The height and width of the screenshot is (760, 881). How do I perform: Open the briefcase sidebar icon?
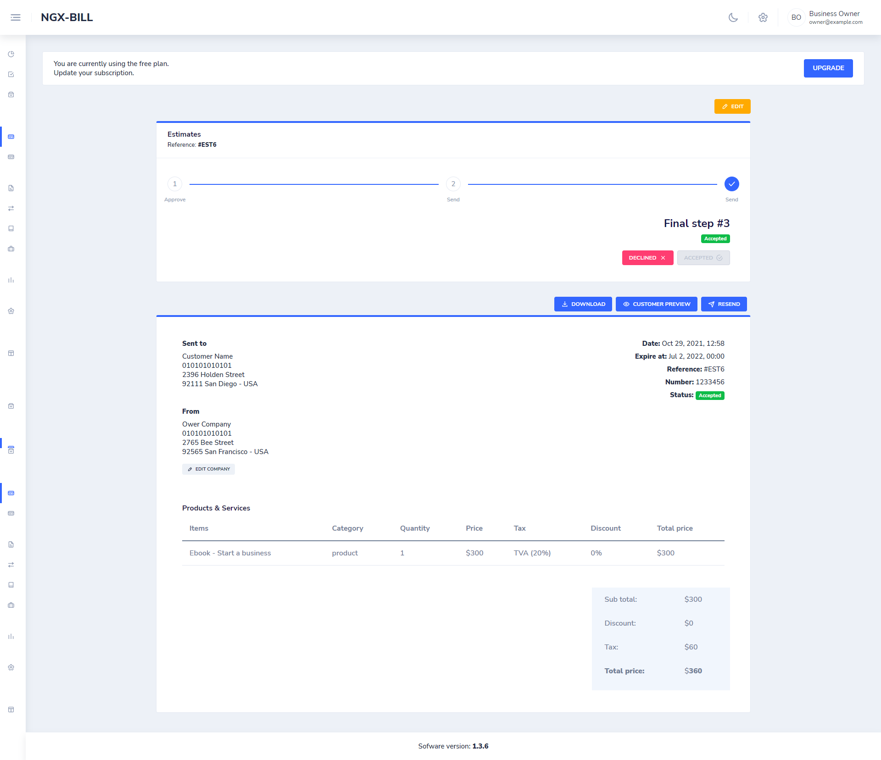11,249
